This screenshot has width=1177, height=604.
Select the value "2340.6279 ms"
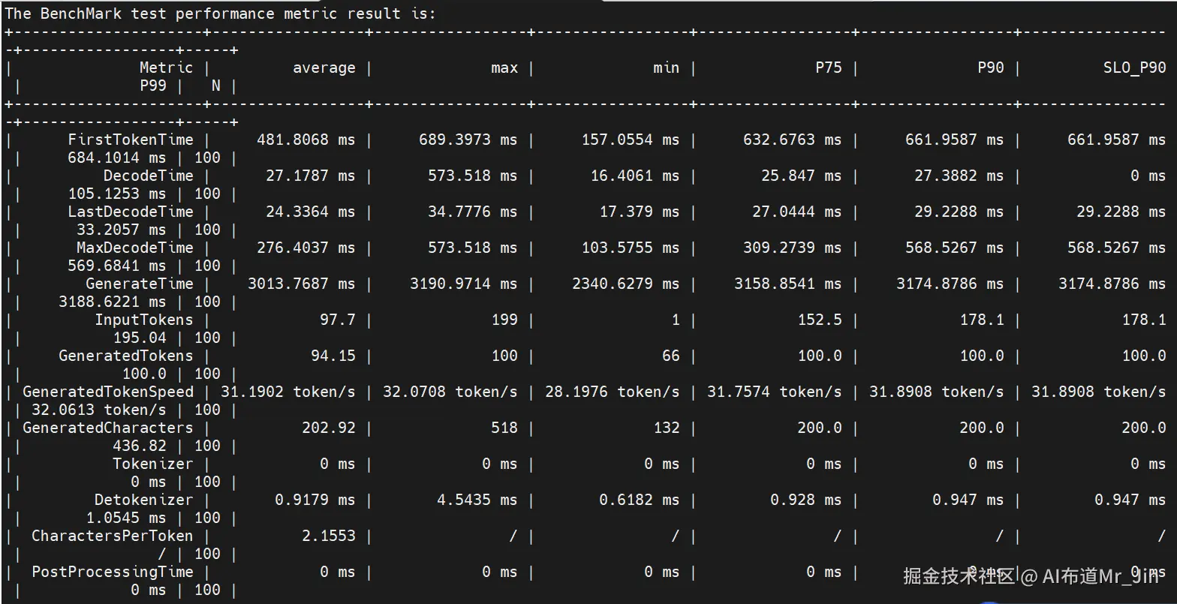tap(625, 284)
